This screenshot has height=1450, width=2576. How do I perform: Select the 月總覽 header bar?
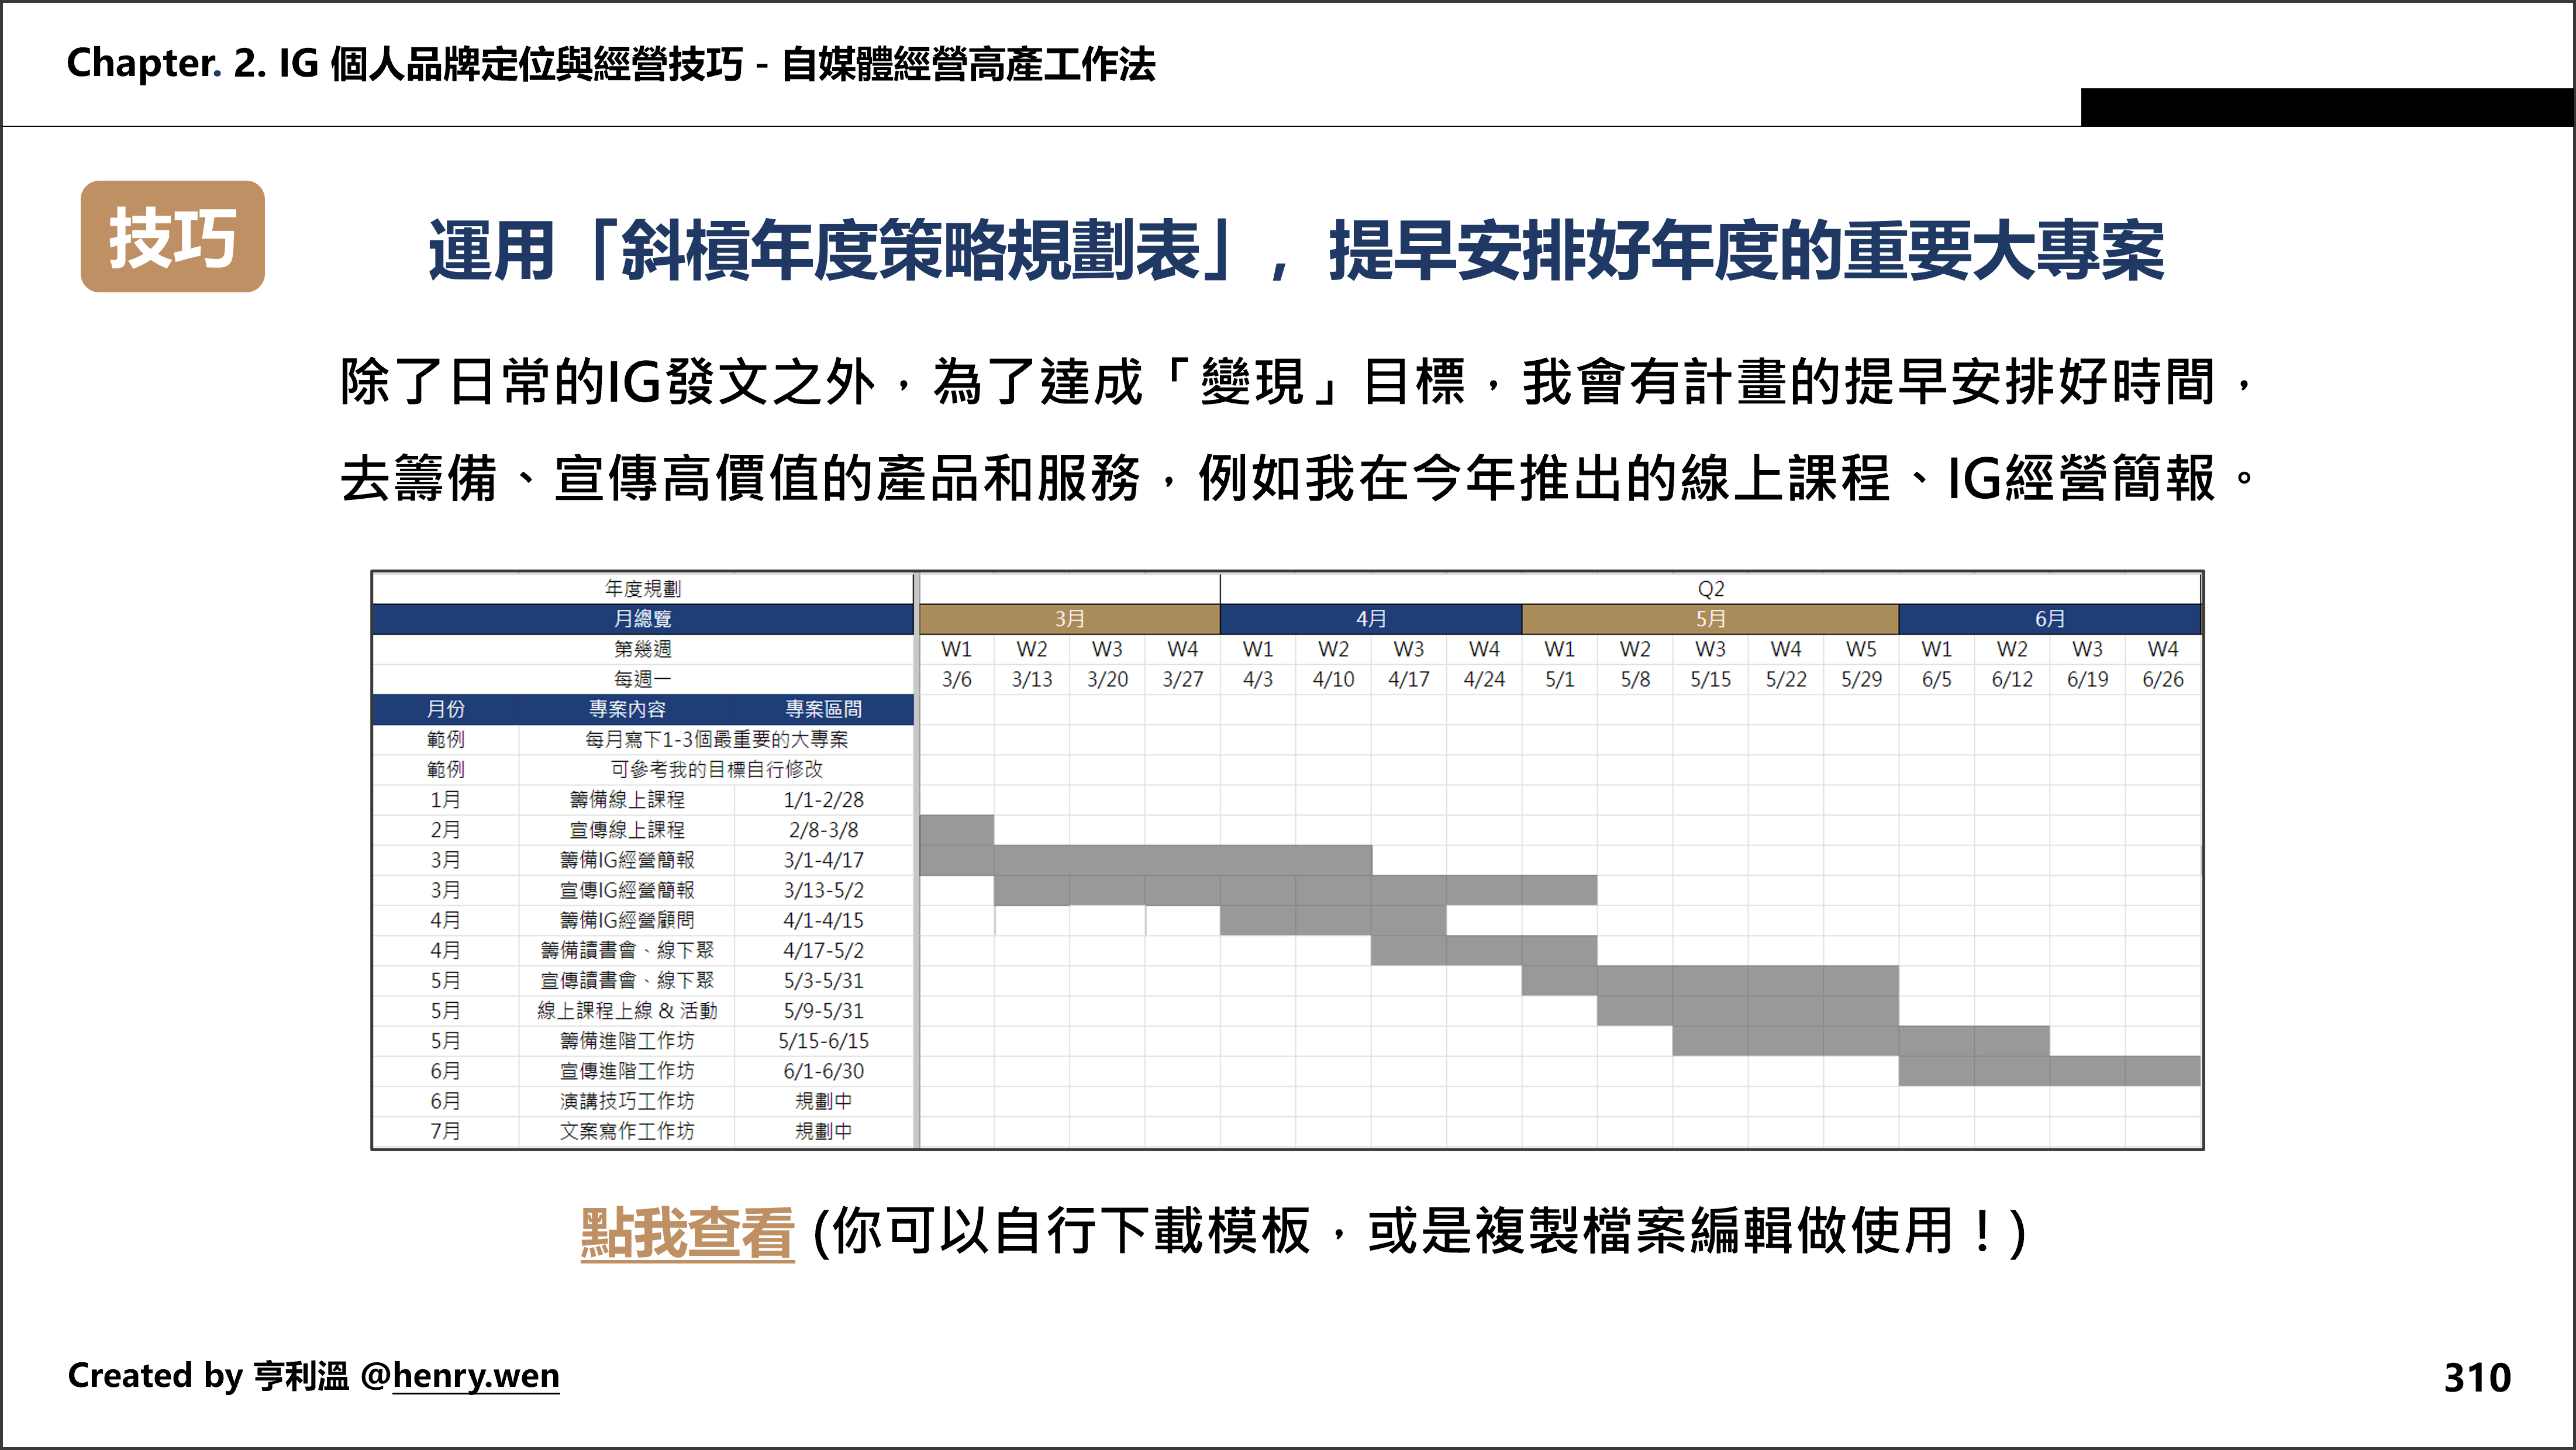click(x=644, y=618)
